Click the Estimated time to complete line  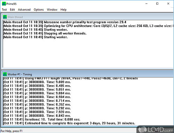coord(69,123)
